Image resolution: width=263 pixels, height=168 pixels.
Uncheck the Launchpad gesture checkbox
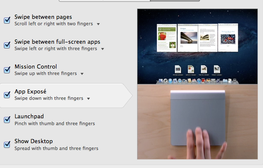coord(7,120)
